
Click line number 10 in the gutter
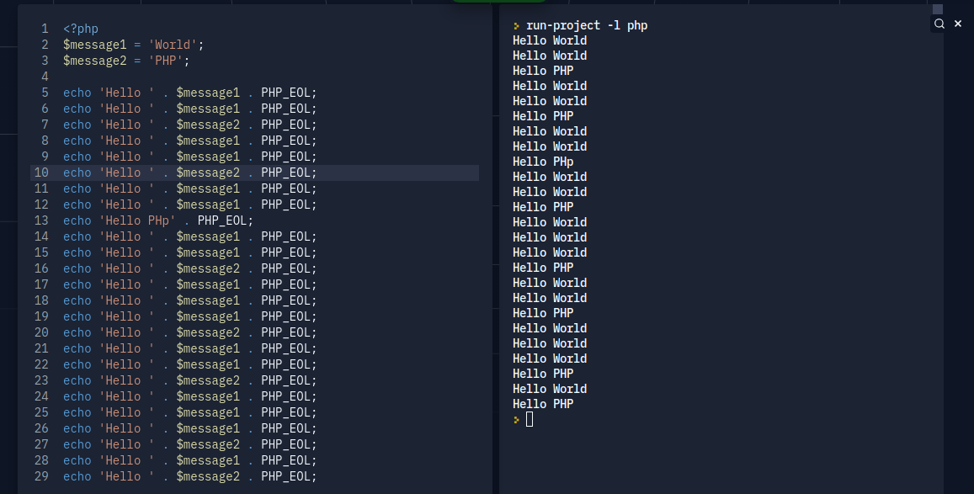[x=41, y=173]
